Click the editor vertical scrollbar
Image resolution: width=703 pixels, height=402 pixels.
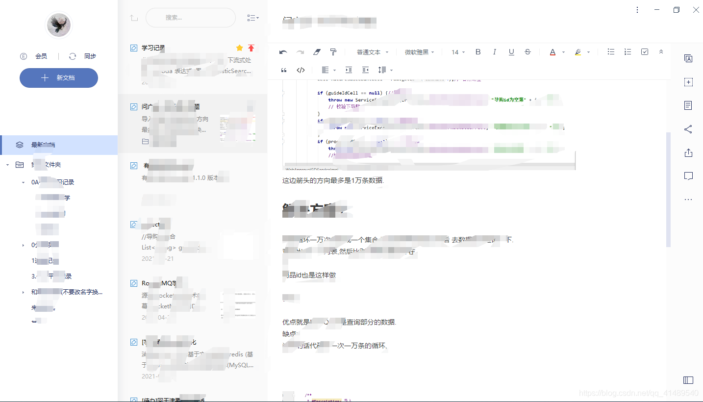coord(668,189)
